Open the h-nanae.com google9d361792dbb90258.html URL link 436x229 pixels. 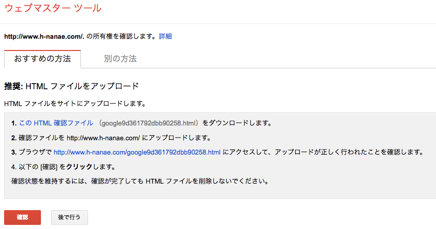click(x=137, y=152)
